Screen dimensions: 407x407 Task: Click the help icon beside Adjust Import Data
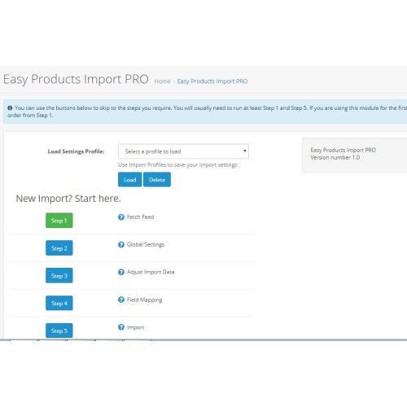pos(121,272)
